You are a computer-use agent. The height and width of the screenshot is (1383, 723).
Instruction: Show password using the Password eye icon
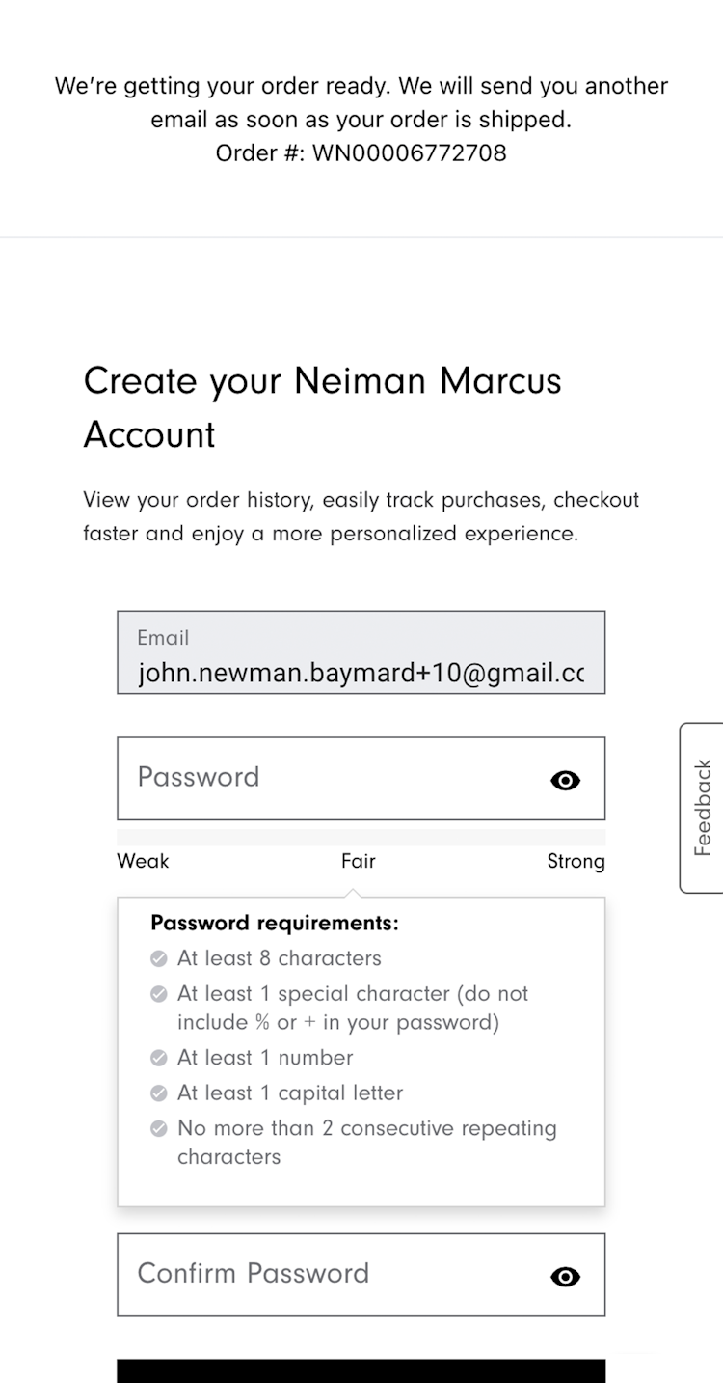pos(565,781)
